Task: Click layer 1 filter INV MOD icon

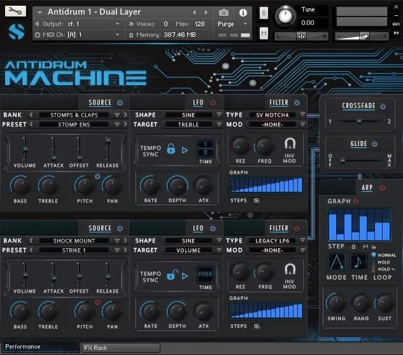Action: coord(290,144)
